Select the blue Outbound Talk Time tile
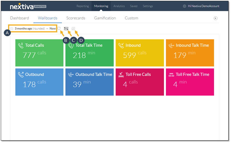The height and width of the screenshot is (143, 231). [89, 82]
